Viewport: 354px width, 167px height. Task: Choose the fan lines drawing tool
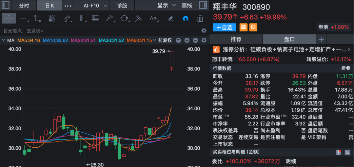click(52, 18)
